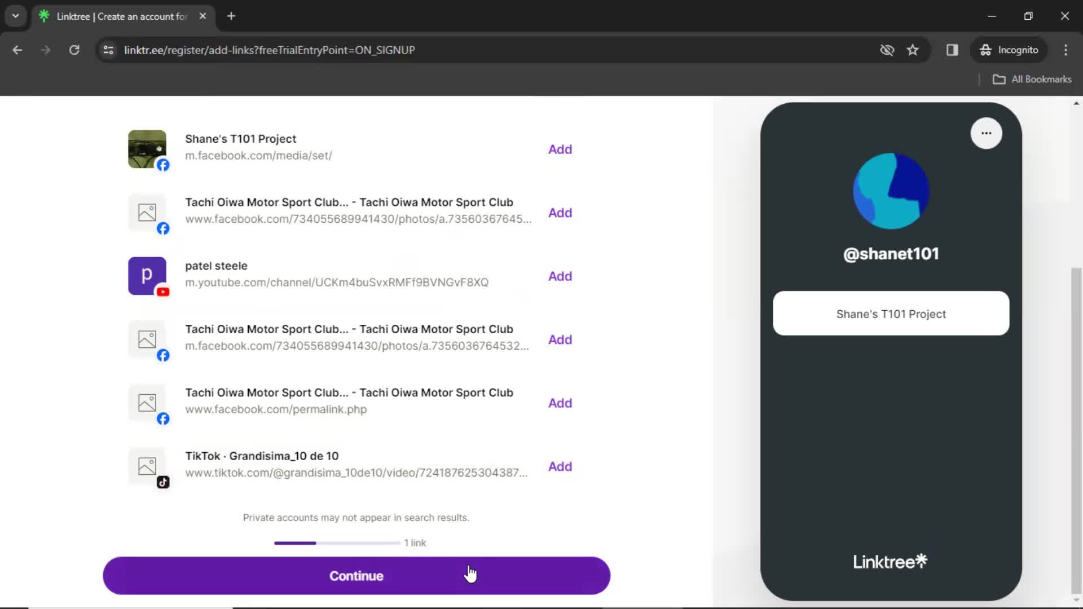This screenshot has width=1083, height=609.
Task: Open the Chrome three-dot menu
Action: (x=1066, y=50)
